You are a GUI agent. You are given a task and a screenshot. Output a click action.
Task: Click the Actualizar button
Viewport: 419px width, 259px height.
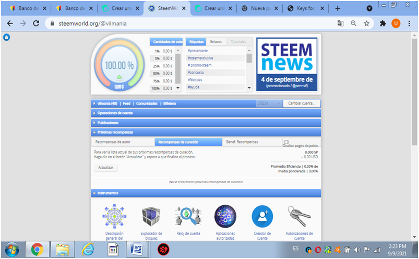tap(105, 168)
